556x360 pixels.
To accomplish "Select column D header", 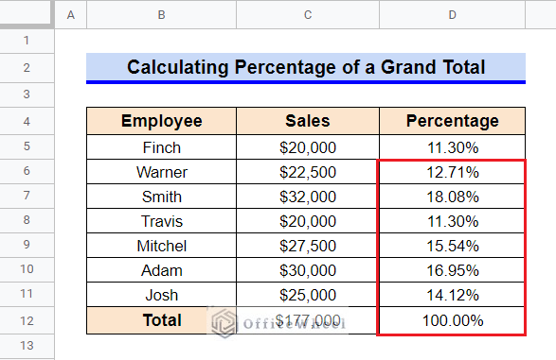I will [x=452, y=14].
